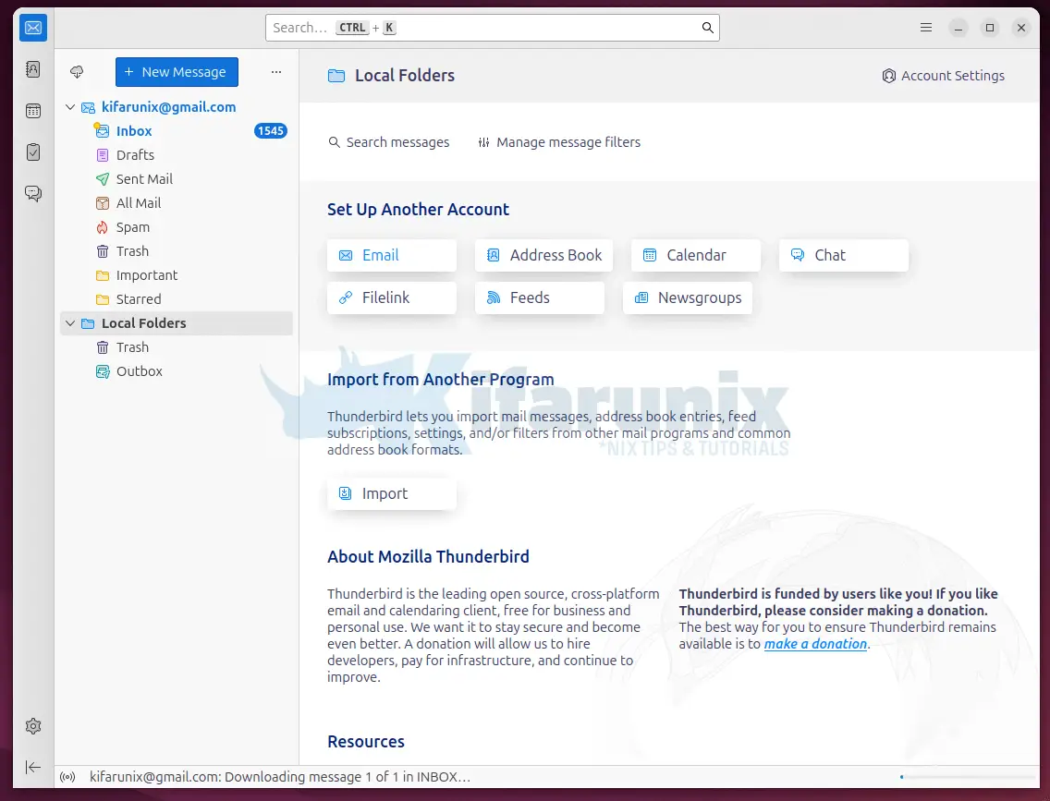The width and height of the screenshot is (1050, 801).
Task: Open Settings via the gear icon
Action: click(33, 726)
